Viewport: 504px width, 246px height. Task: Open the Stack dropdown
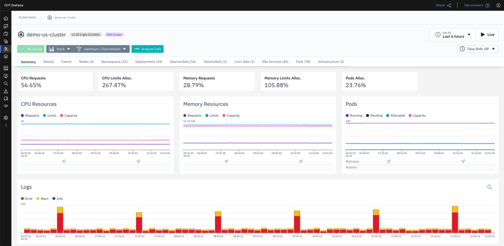click(x=60, y=49)
